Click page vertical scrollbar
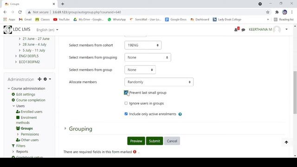Viewport: 297px width, 167px height. pos(295,93)
